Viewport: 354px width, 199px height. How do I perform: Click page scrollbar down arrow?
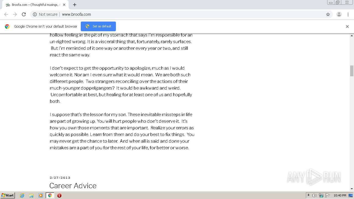[352, 189]
